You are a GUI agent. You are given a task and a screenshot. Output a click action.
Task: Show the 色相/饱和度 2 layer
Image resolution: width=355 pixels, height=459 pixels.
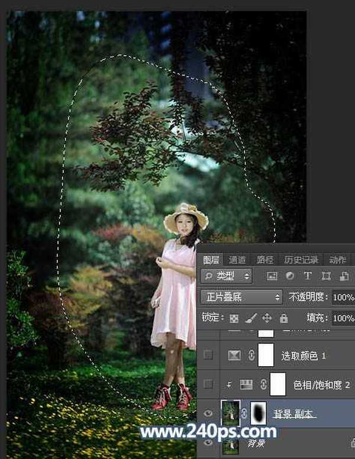coord(208,384)
